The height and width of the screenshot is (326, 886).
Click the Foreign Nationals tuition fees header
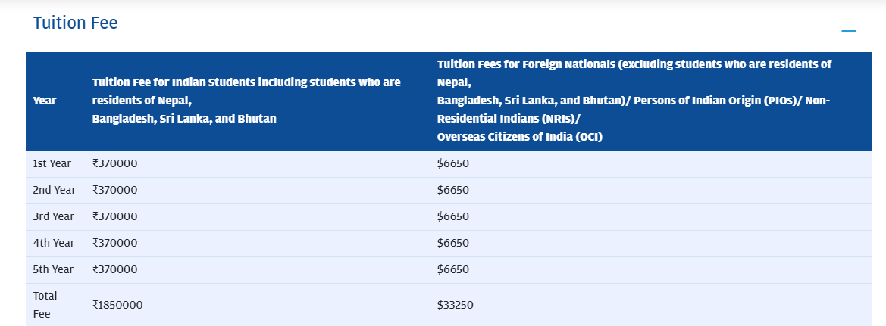click(634, 101)
